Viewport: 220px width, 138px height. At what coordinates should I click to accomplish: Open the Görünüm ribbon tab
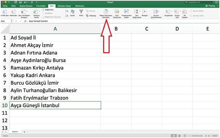[80, 6]
